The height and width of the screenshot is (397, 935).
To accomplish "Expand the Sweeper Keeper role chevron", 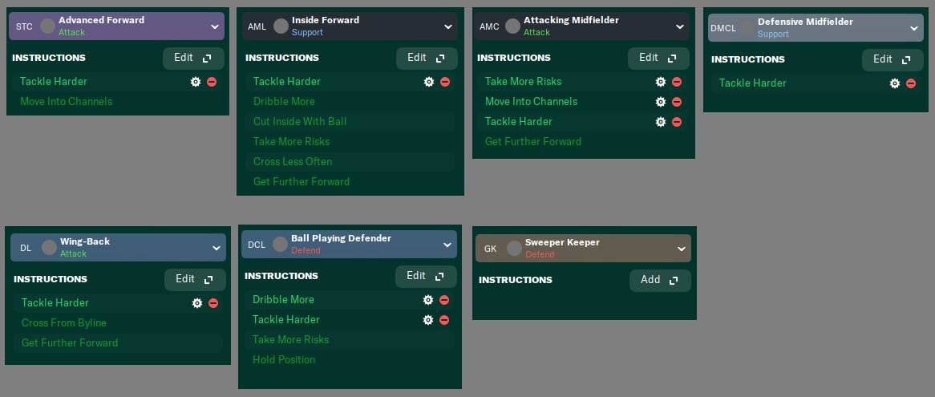I will [x=681, y=249].
